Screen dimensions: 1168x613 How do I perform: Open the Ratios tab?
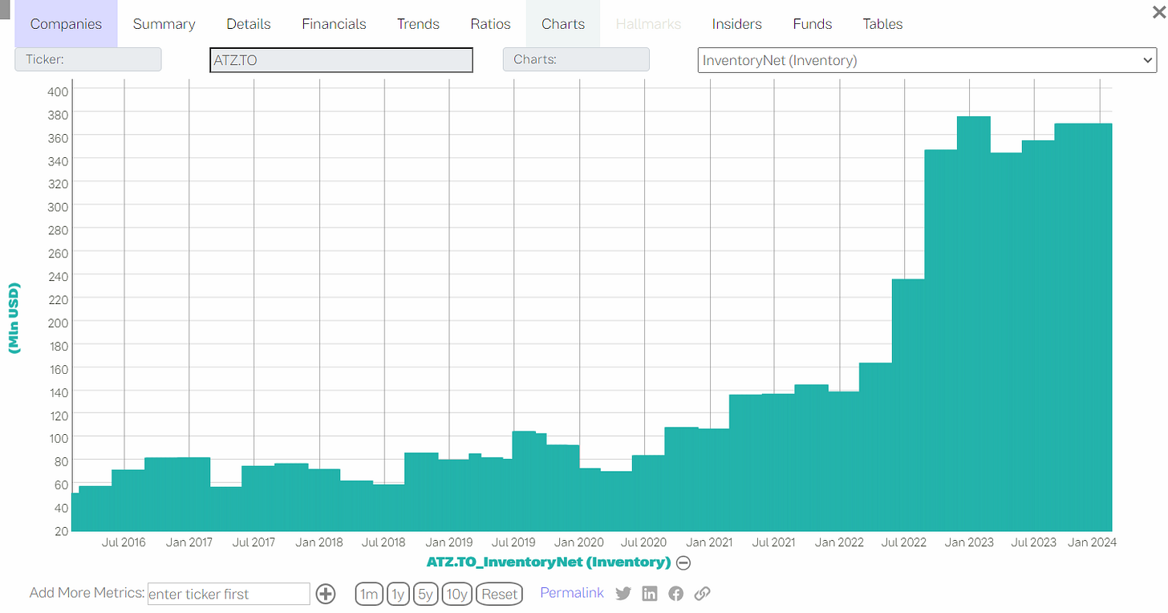click(x=491, y=24)
